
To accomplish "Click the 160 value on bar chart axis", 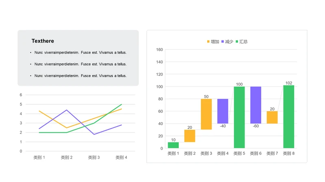I will tap(159, 49).
